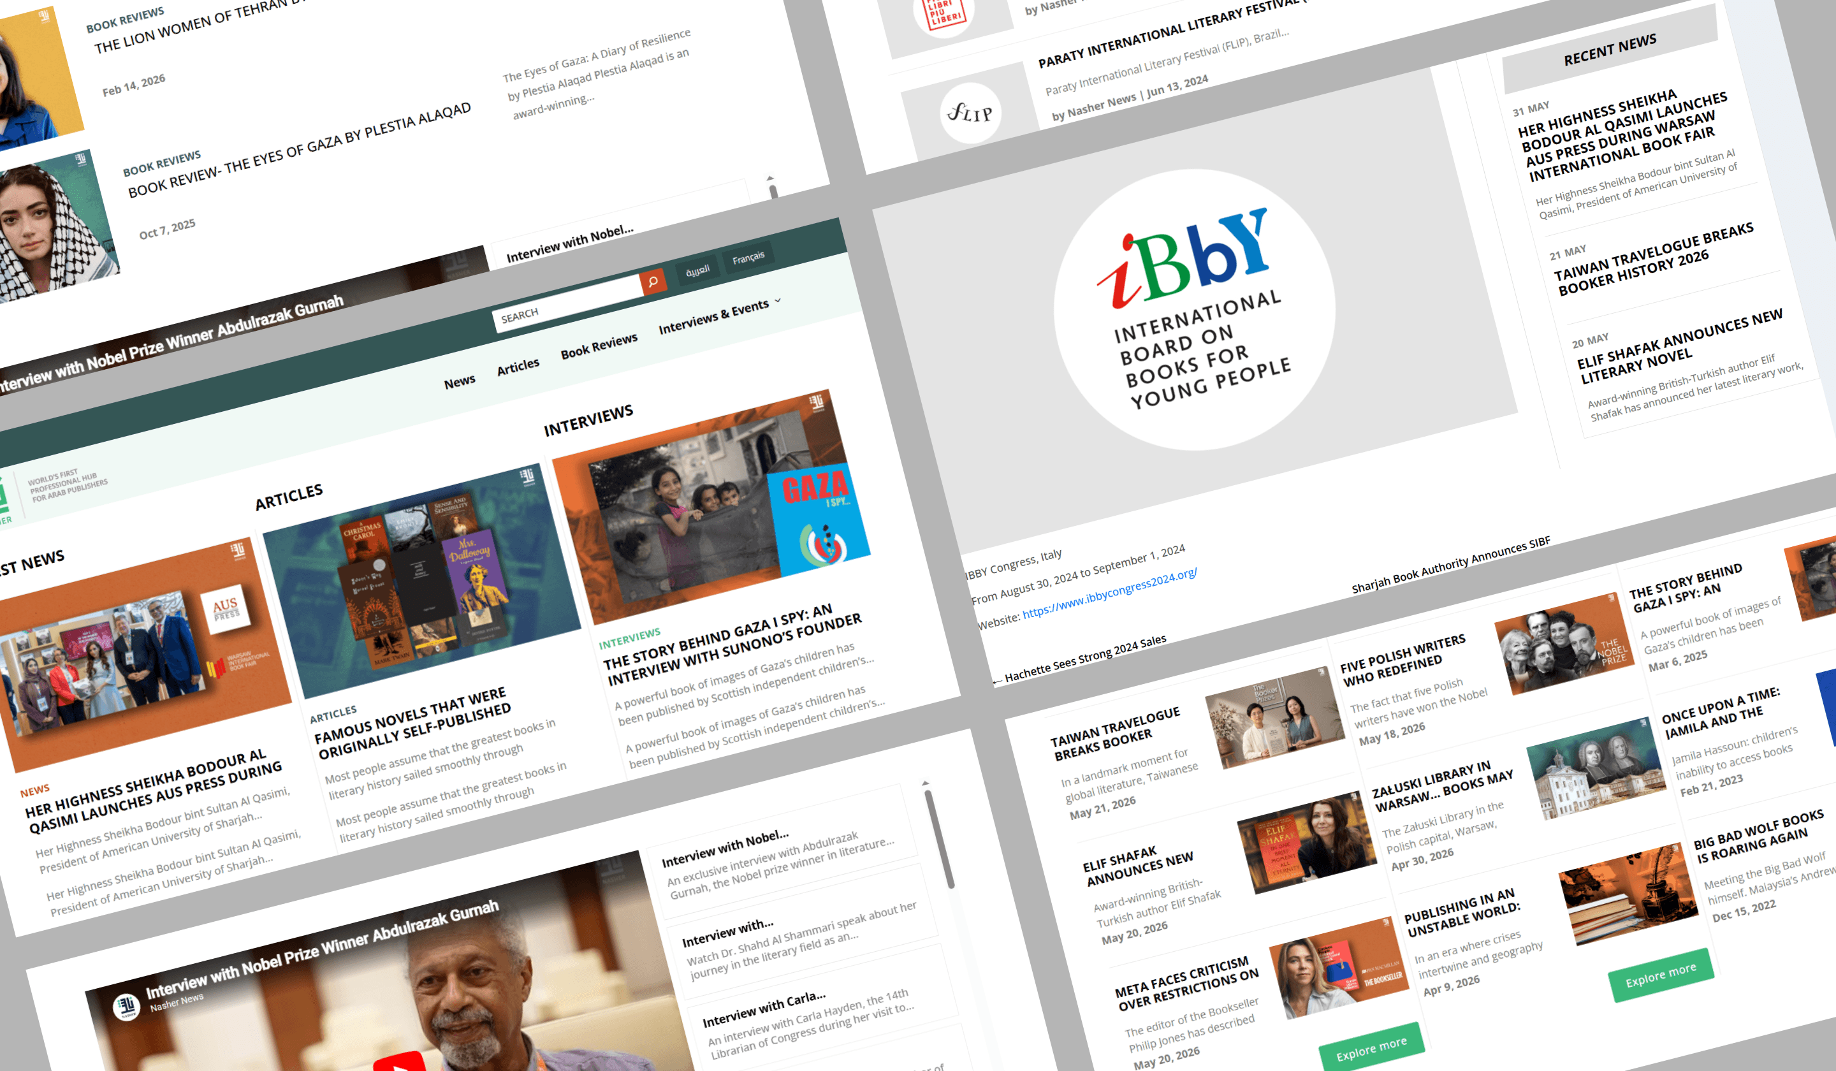This screenshot has height=1071, width=1836.
Task: Click the '31 MAY' date in Recent News
Action: click(1531, 108)
